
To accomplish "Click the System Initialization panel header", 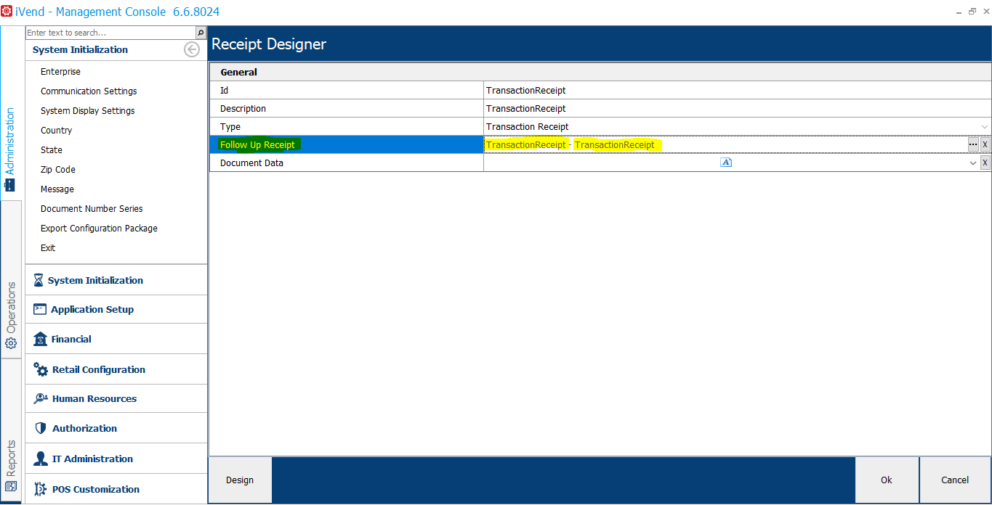I will pyautogui.click(x=80, y=49).
